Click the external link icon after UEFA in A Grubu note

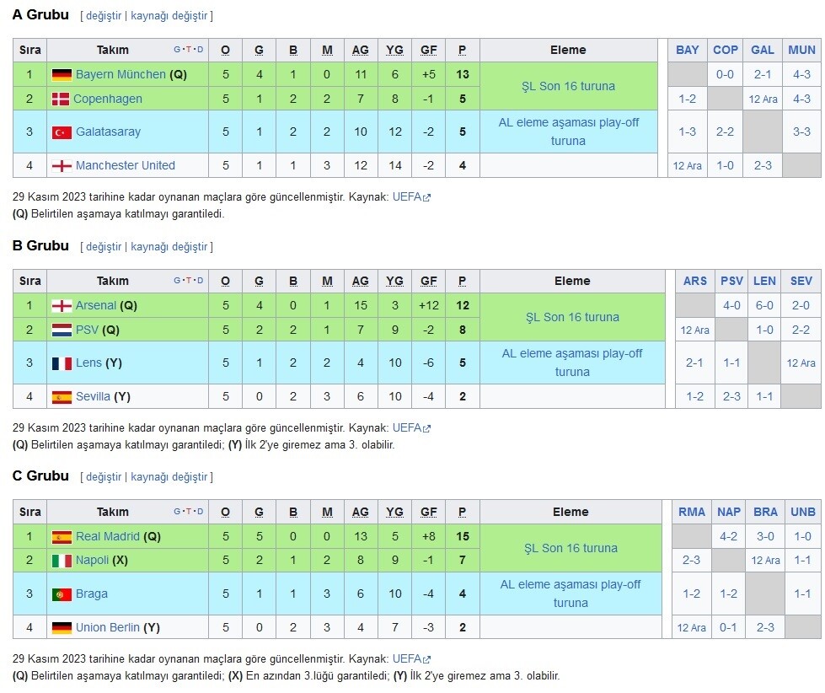point(426,198)
